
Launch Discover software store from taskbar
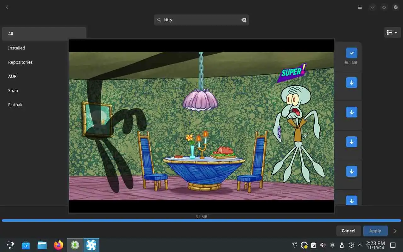click(x=26, y=245)
